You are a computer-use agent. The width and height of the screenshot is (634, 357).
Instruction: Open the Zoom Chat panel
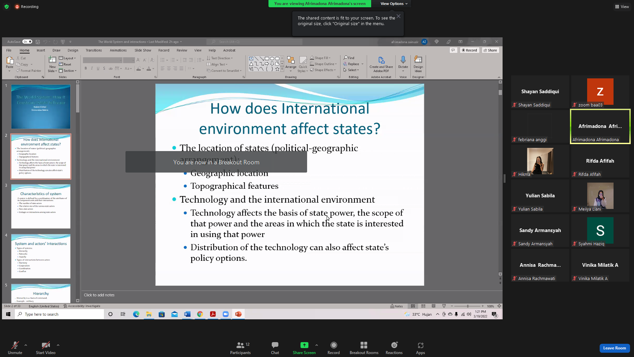[x=275, y=348]
